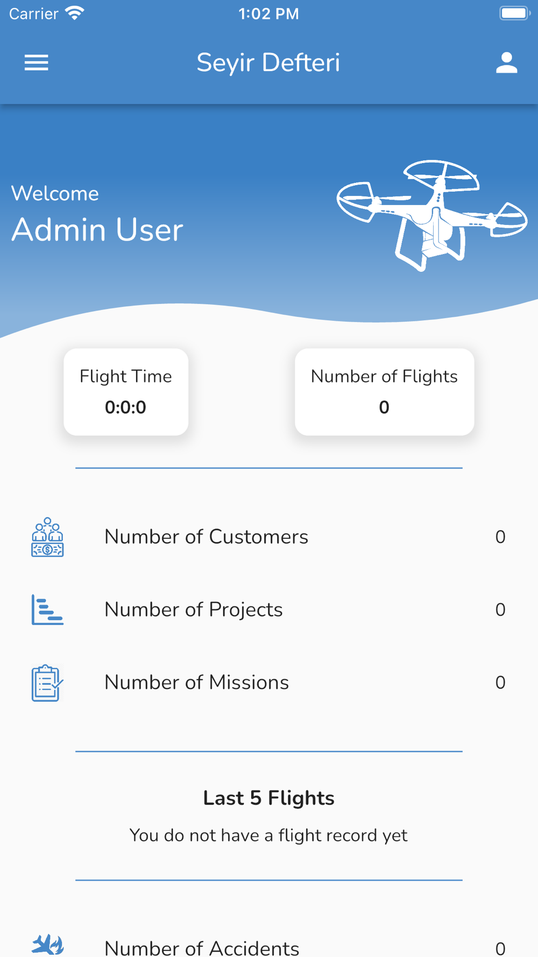Select the Number of Customers row

pyautogui.click(x=269, y=537)
